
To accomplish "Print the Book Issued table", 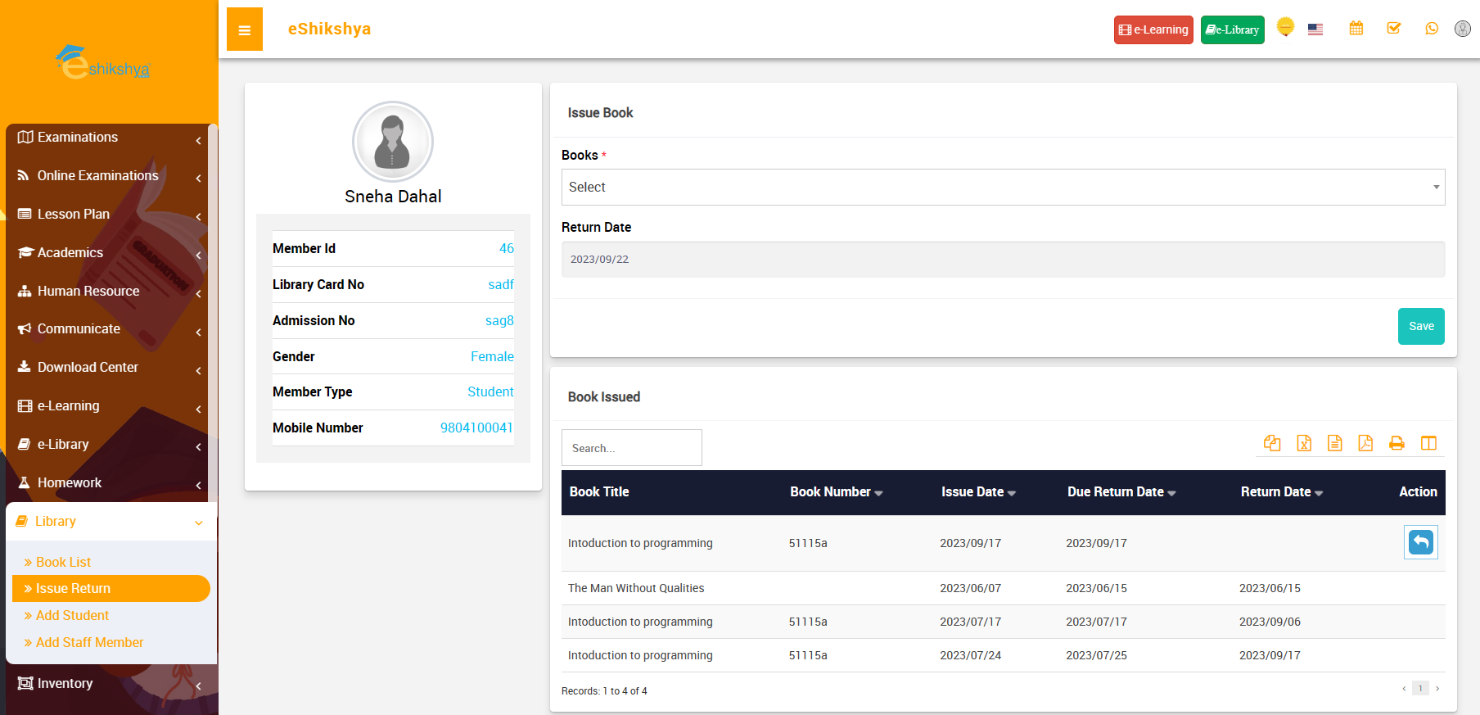I will 1397,443.
